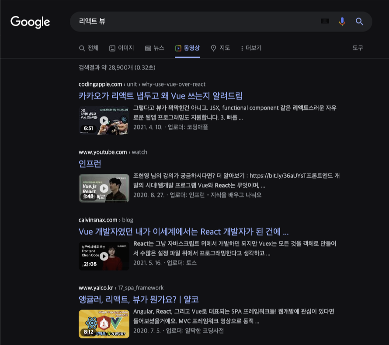Click the calvinsnax.com blog URL

coord(106,220)
